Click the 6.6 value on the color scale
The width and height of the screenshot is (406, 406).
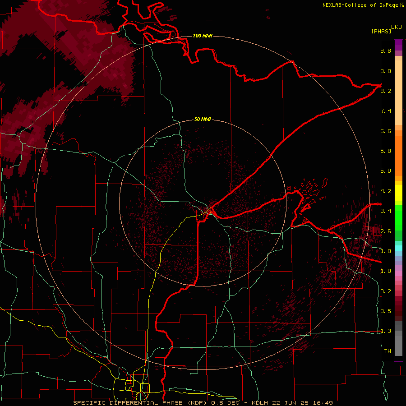(x=386, y=131)
